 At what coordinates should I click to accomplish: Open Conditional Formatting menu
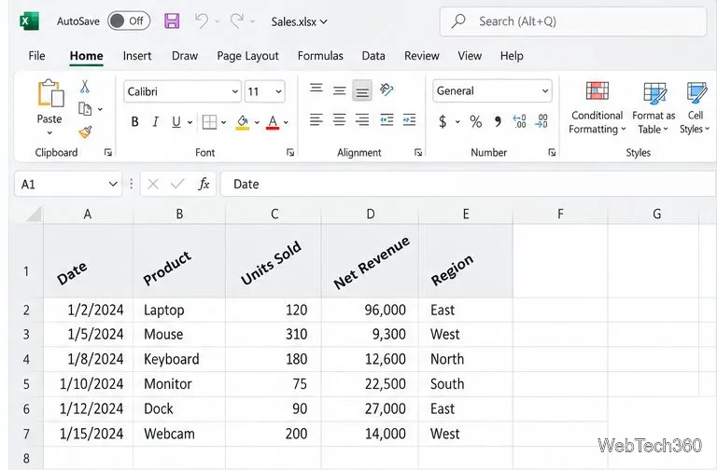click(597, 108)
